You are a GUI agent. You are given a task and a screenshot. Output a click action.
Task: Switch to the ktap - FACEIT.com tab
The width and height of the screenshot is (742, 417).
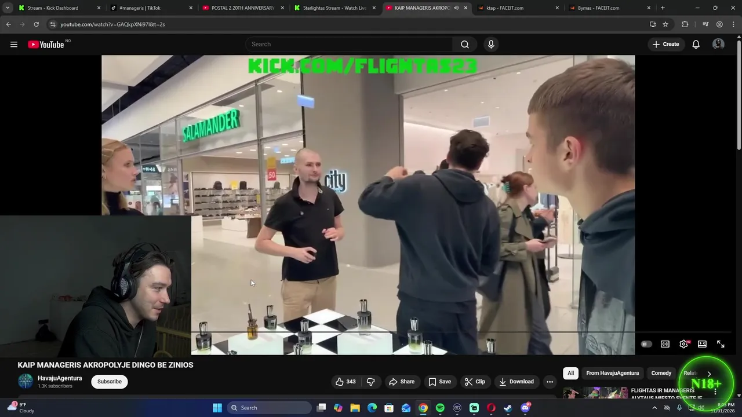(519, 8)
